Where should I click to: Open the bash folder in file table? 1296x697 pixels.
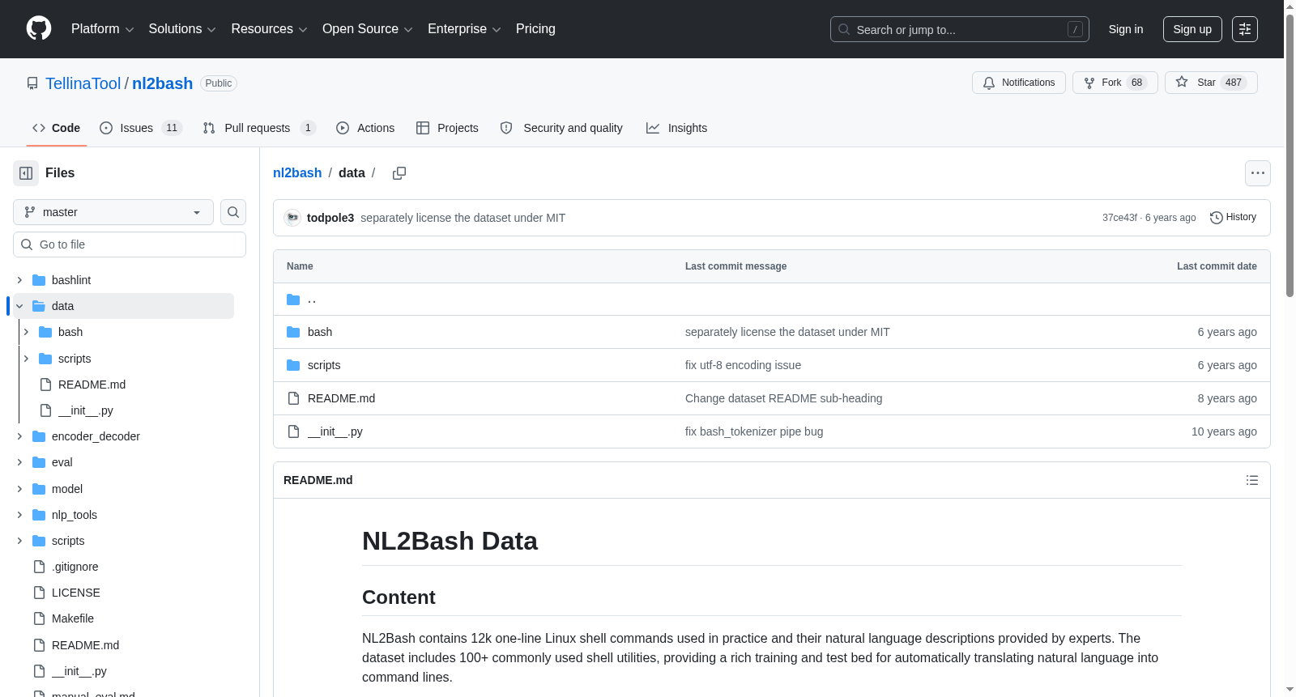[x=320, y=332]
